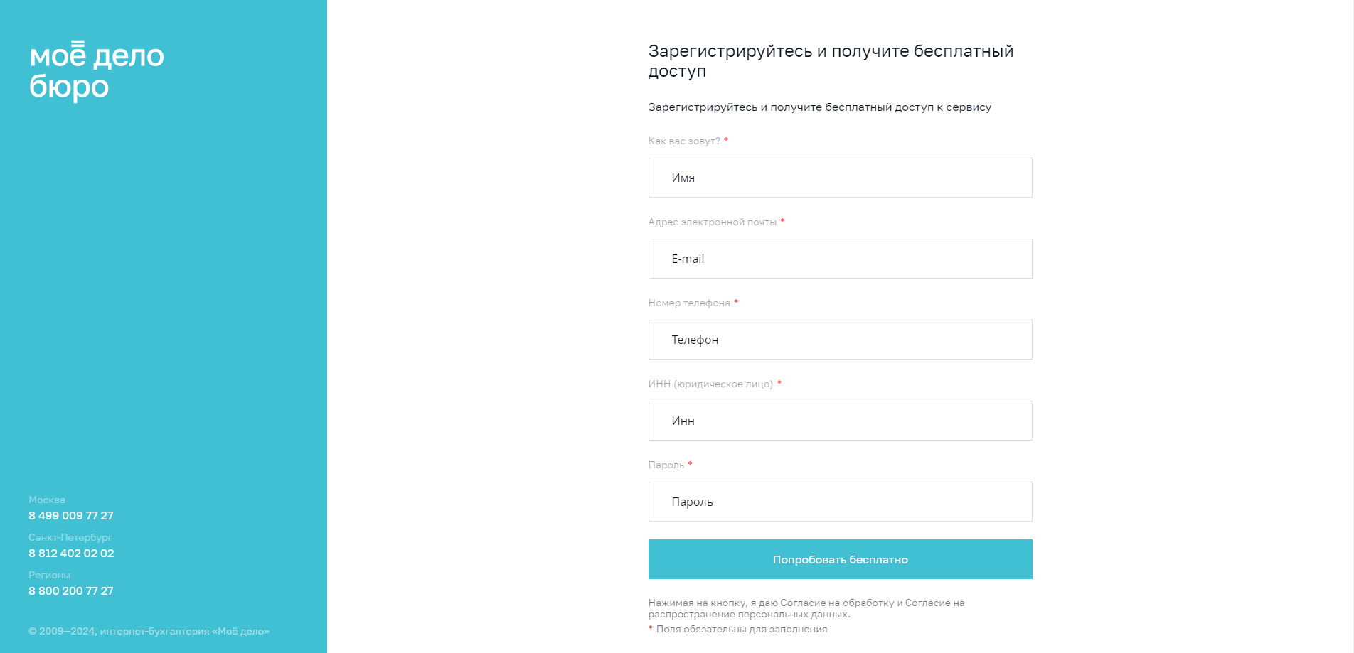Click the Моё дело бюро logo

pyautogui.click(x=97, y=71)
